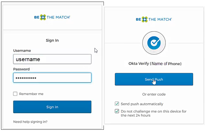Uncheck the Send push automatically checkbox

coord(117,104)
